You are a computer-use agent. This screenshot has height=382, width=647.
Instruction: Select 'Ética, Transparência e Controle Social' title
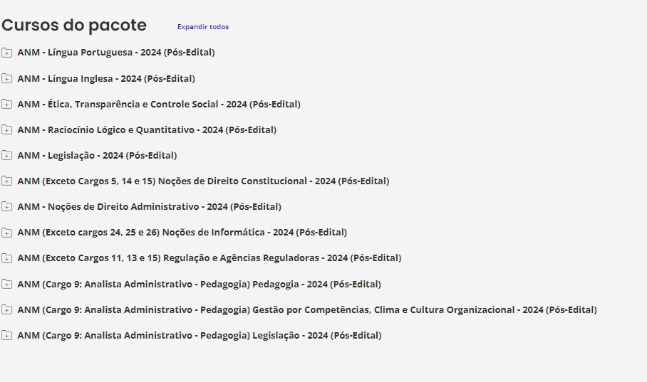[x=159, y=104]
